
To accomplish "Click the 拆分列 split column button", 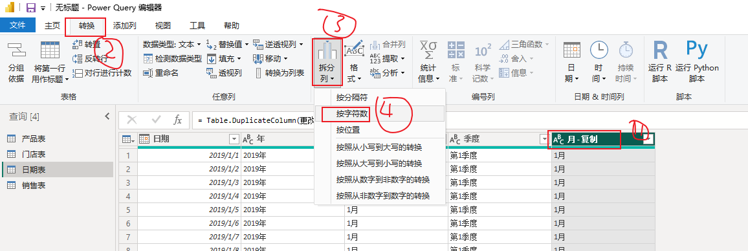I will pyautogui.click(x=327, y=62).
